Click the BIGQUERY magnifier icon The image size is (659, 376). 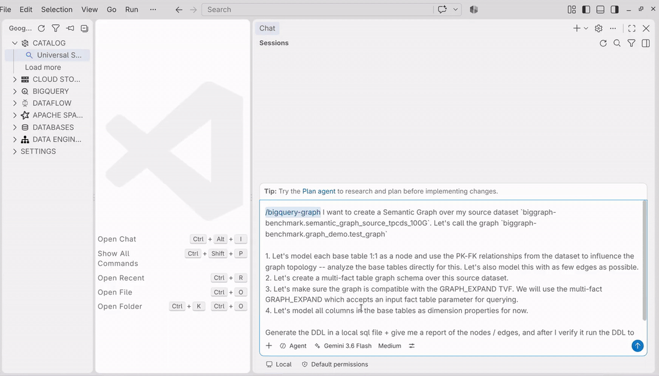coord(25,91)
